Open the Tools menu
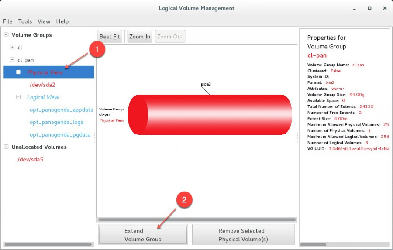Viewport: 393px width, 250px height. pos(25,21)
